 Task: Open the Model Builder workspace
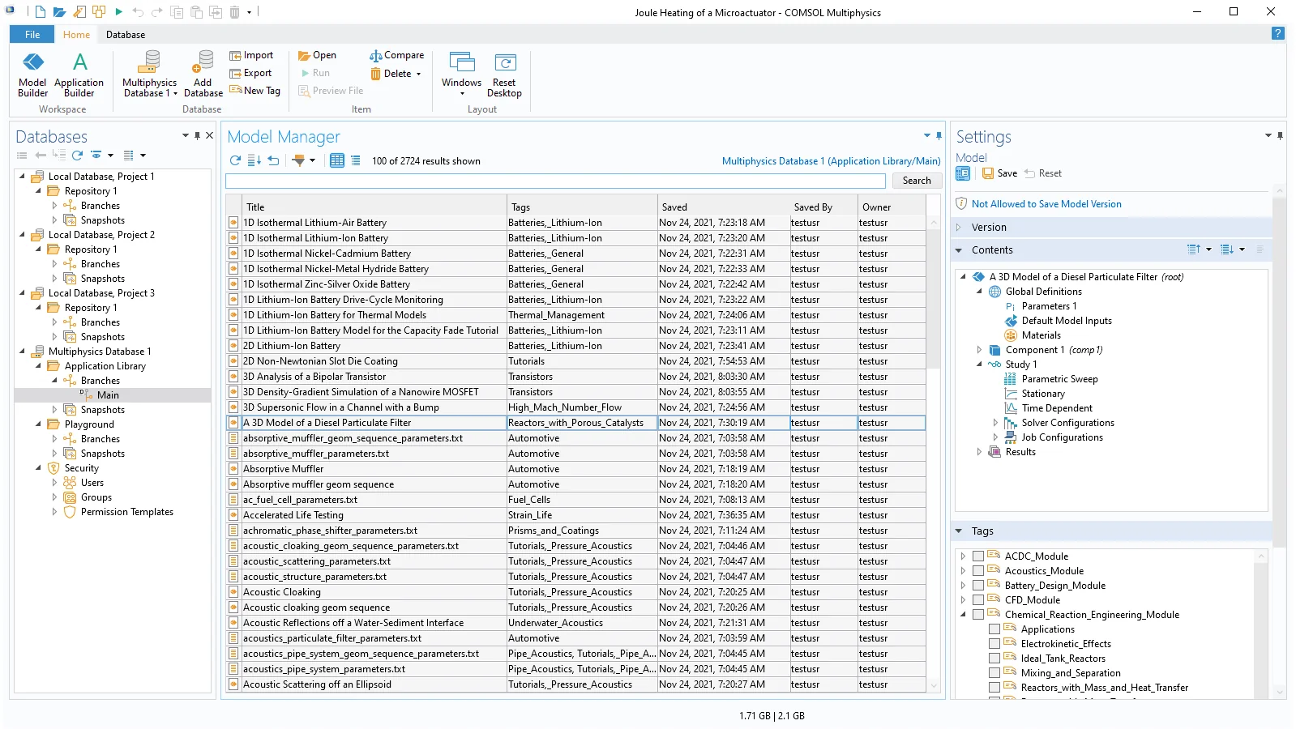tap(32, 75)
